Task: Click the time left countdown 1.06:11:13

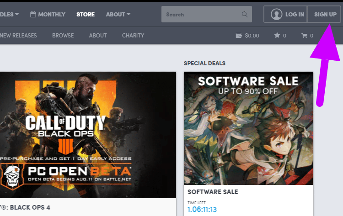Action: (202, 210)
